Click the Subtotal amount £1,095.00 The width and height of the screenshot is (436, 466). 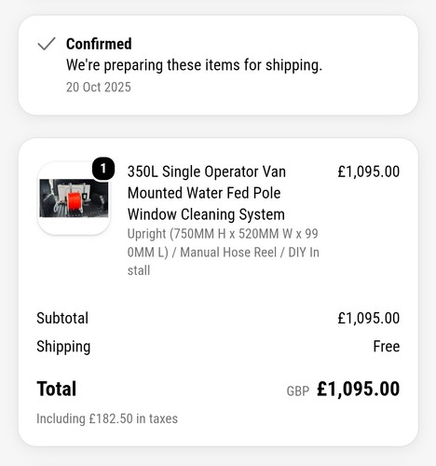tap(369, 318)
